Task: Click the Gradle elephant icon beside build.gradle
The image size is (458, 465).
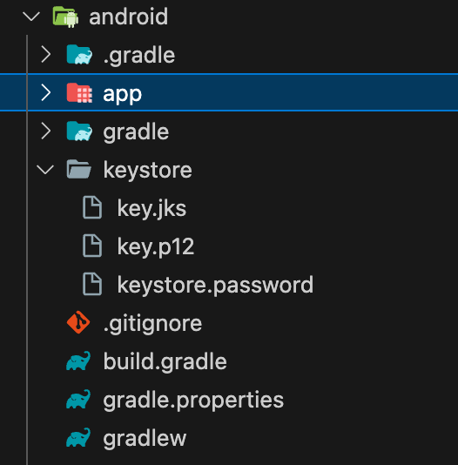Action: (78, 361)
